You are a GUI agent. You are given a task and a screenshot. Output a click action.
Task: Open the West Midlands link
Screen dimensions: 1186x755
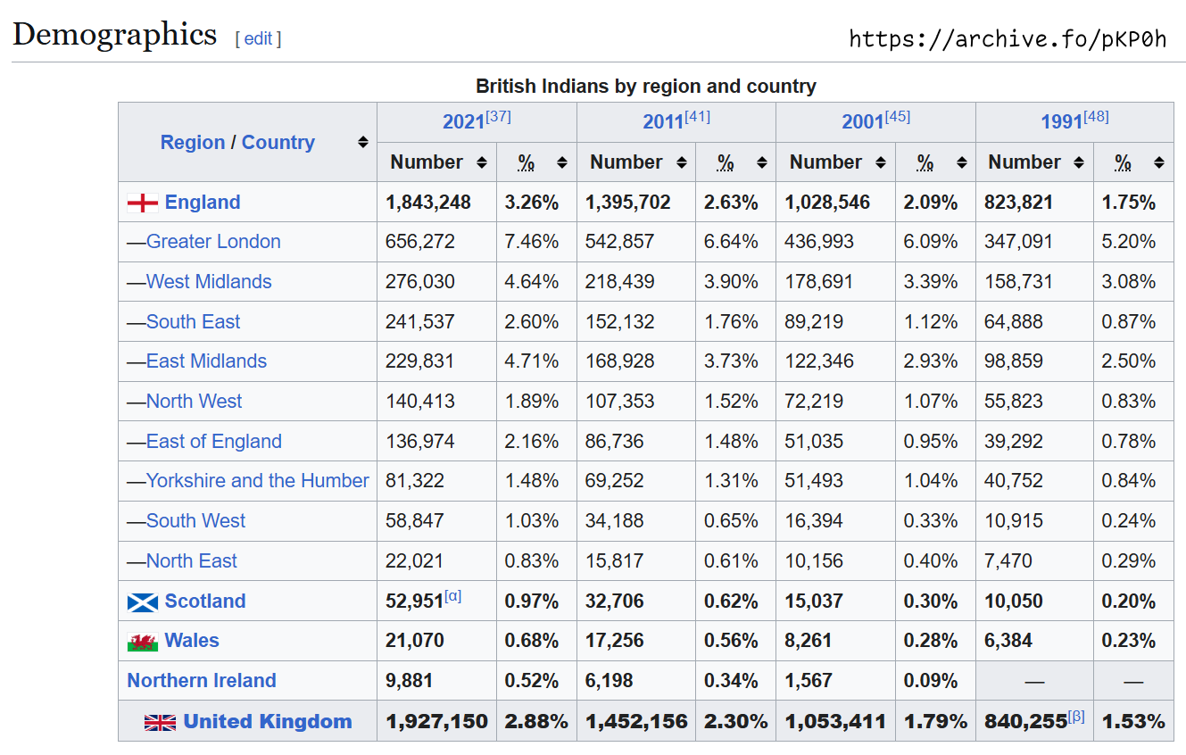pyautogui.click(x=209, y=282)
